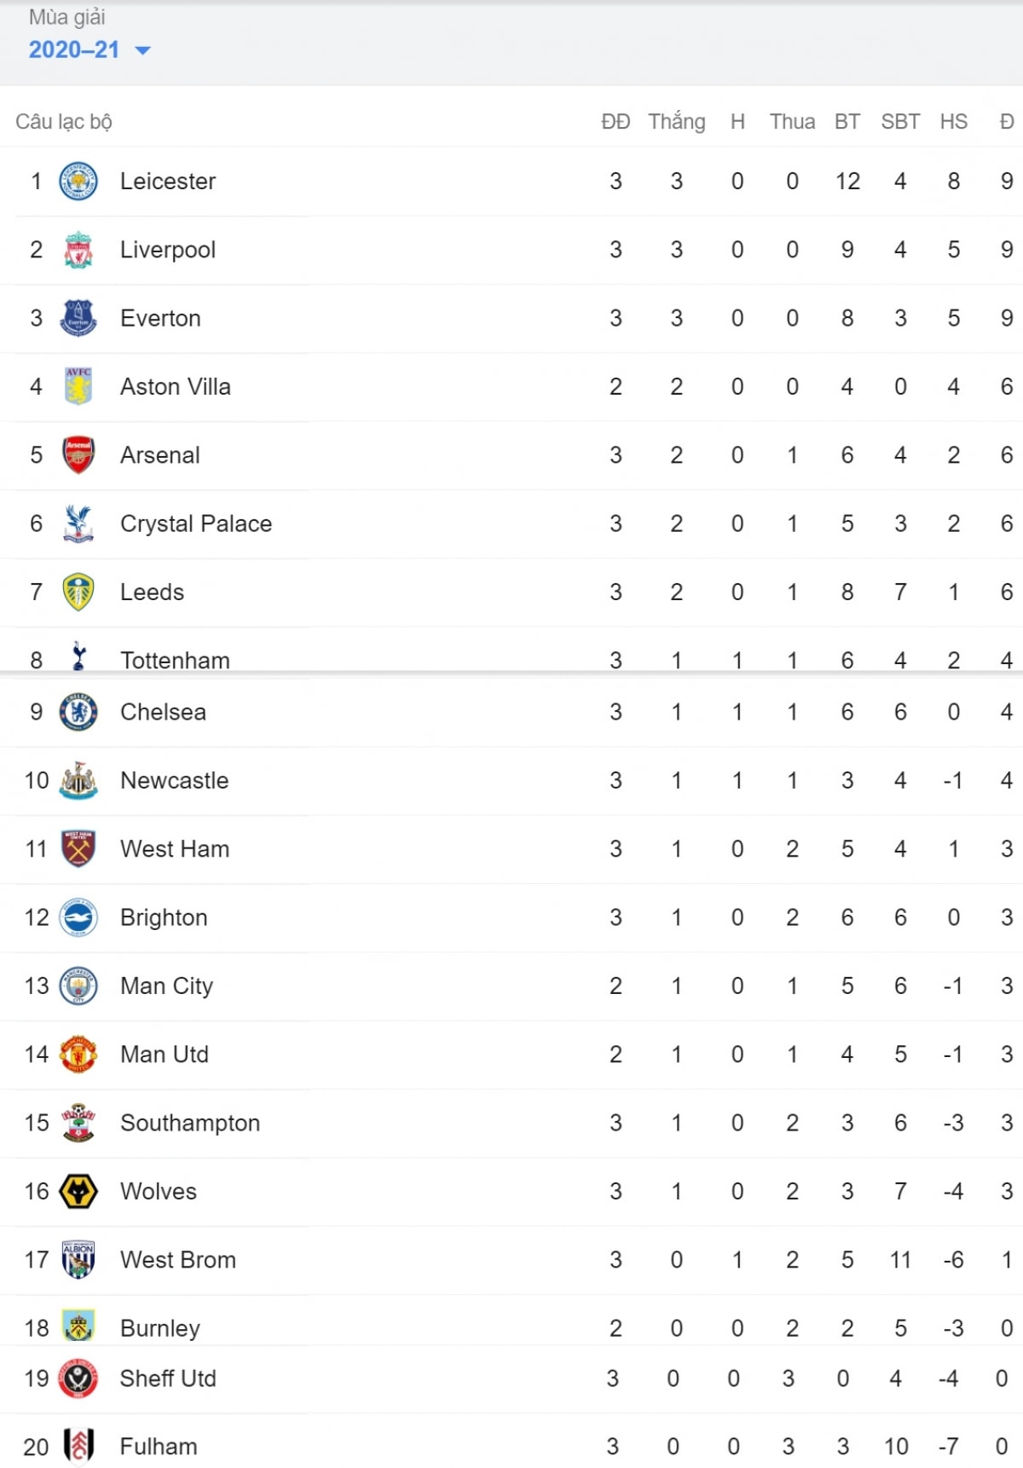Click the Câu lạc bộ column header
The width and height of the screenshot is (1023, 1468).
click(64, 122)
